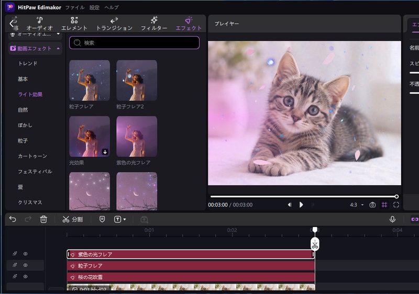Select the ライト効果 effect category
This screenshot has width=419, height=294.
30,94
